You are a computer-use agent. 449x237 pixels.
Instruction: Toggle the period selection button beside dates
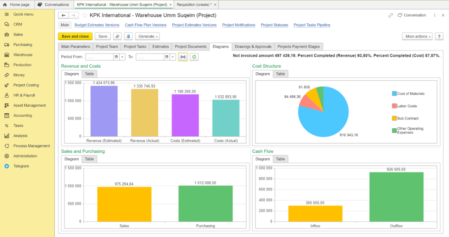pos(183,57)
